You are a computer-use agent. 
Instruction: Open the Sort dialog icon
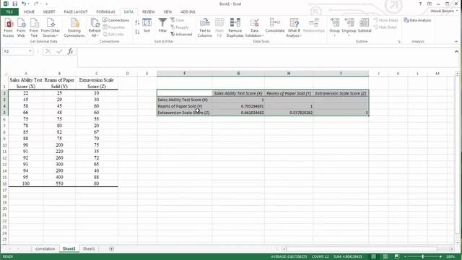147,26
